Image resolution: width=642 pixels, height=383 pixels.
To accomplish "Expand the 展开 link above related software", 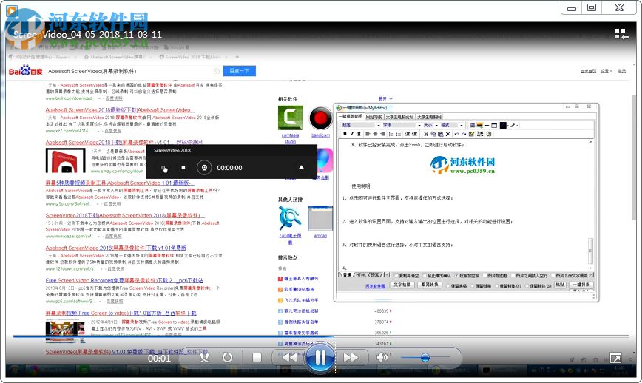I will click(385, 98).
